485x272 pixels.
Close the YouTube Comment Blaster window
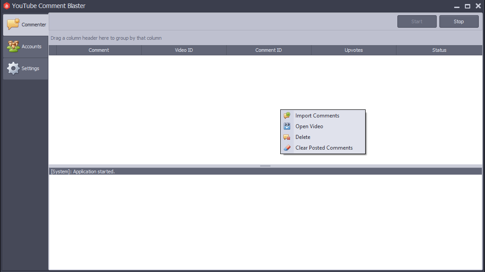click(x=478, y=6)
